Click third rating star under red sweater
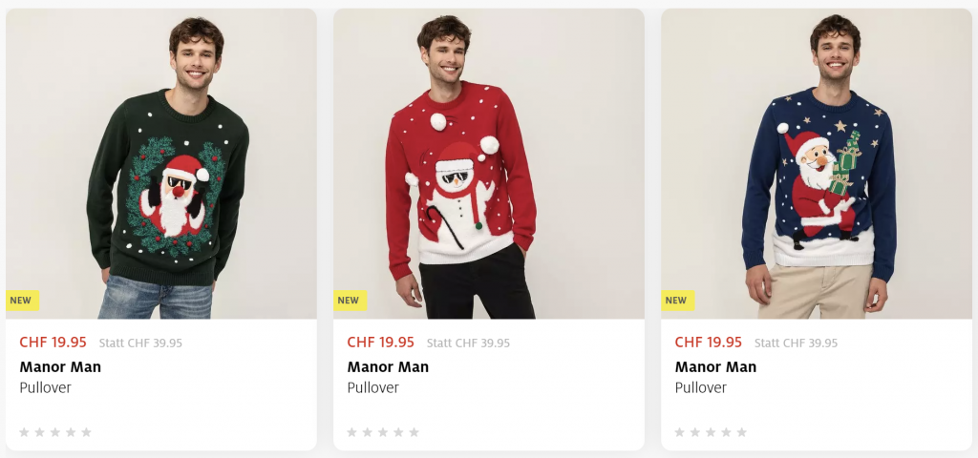The height and width of the screenshot is (458, 978). [x=383, y=432]
